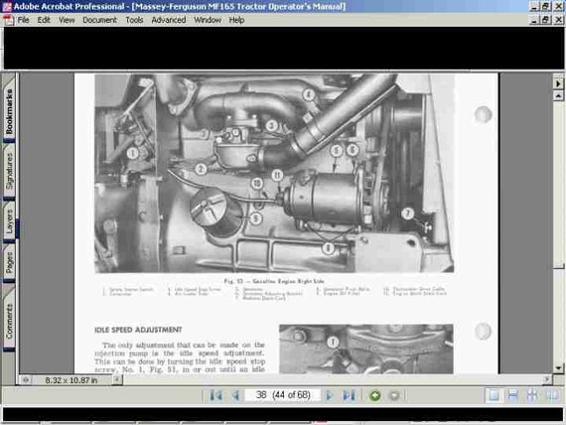The width and height of the screenshot is (566, 425).
Task: Select Facing page layout
Action: tap(551, 395)
